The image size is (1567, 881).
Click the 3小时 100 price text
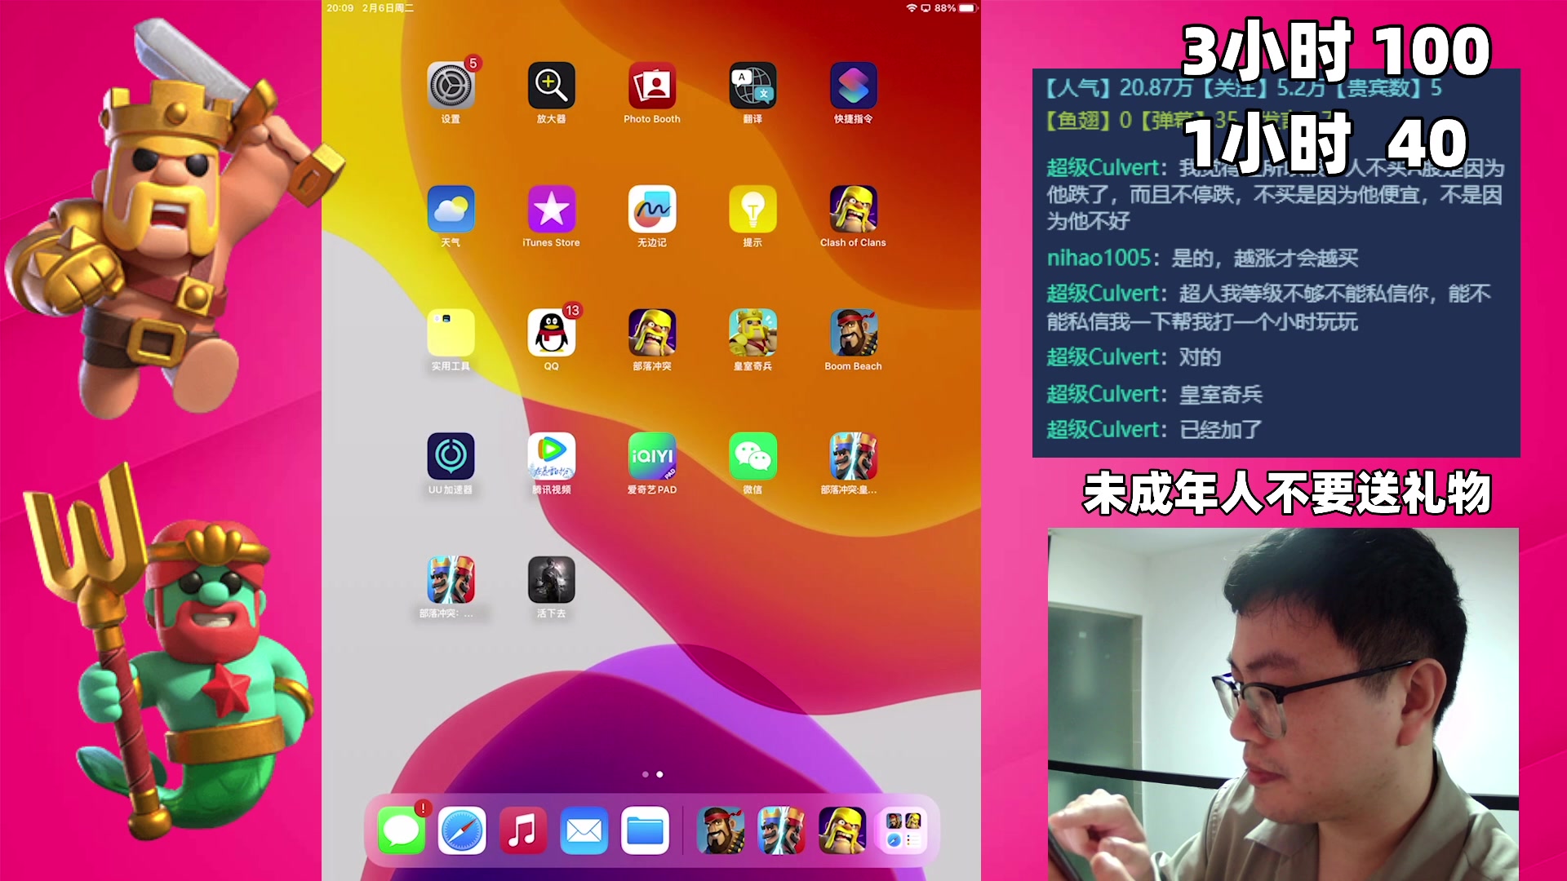(1337, 51)
